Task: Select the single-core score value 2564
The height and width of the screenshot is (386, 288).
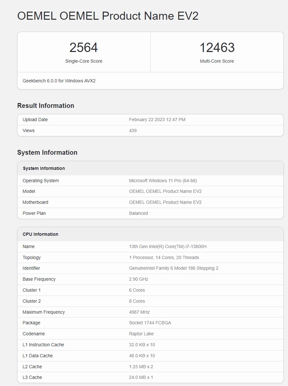Action: pyautogui.click(x=84, y=47)
